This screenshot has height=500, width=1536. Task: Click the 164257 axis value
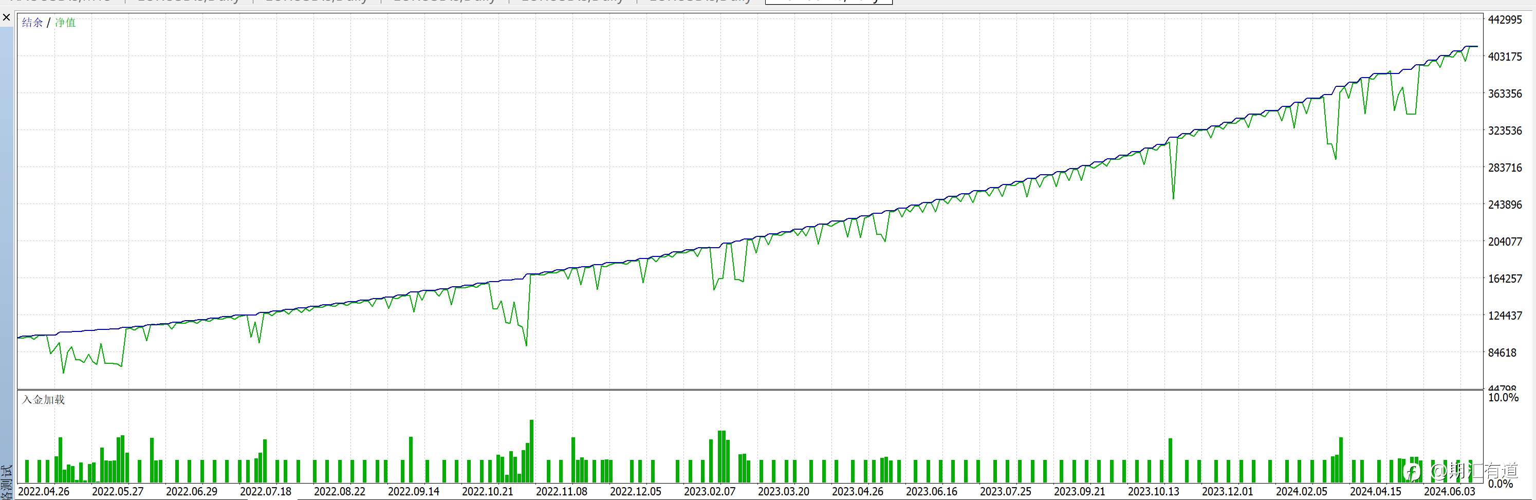(1505, 279)
